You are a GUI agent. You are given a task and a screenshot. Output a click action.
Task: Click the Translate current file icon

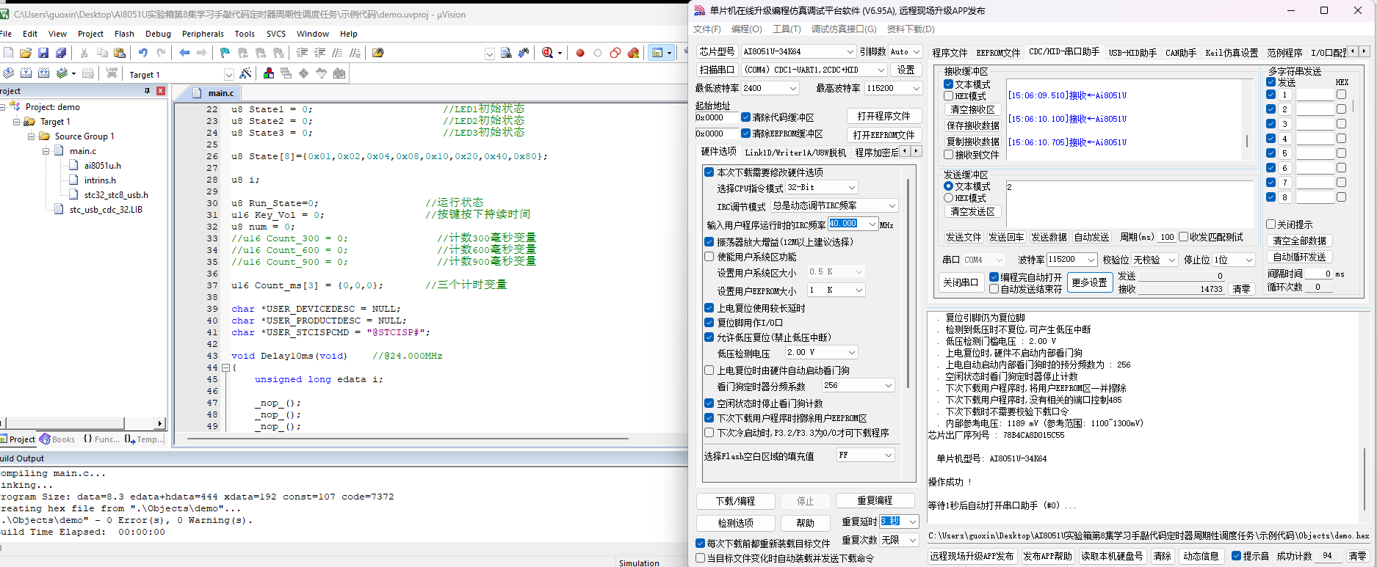click(x=8, y=73)
